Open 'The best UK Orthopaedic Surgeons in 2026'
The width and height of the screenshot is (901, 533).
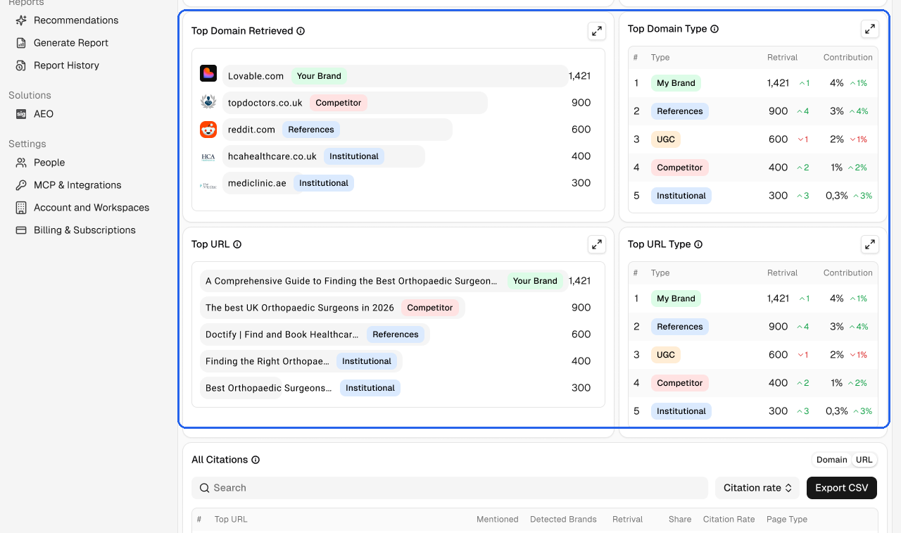click(300, 308)
